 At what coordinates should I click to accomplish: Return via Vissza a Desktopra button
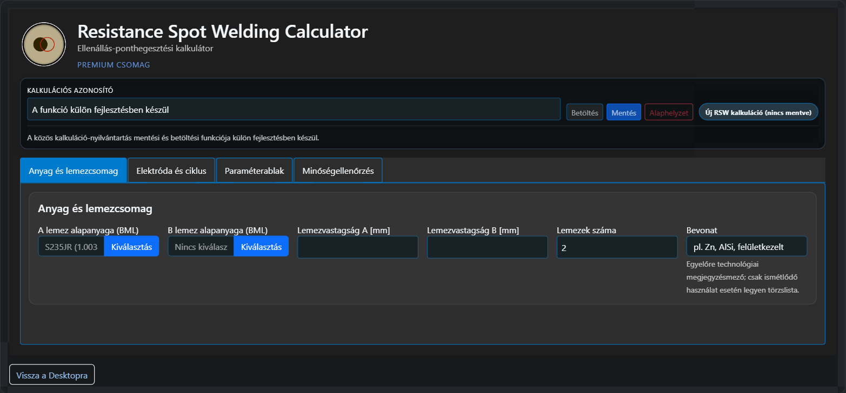pyautogui.click(x=52, y=375)
